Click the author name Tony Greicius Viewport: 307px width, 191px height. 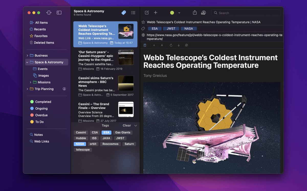tap(155, 76)
